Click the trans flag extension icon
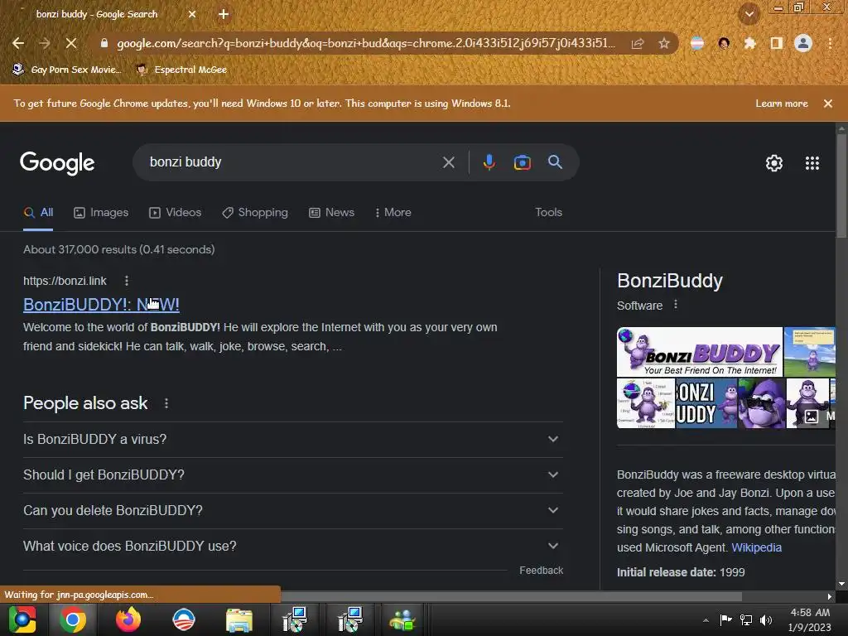The image size is (848, 636). pyautogui.click(x=697, y=43)
